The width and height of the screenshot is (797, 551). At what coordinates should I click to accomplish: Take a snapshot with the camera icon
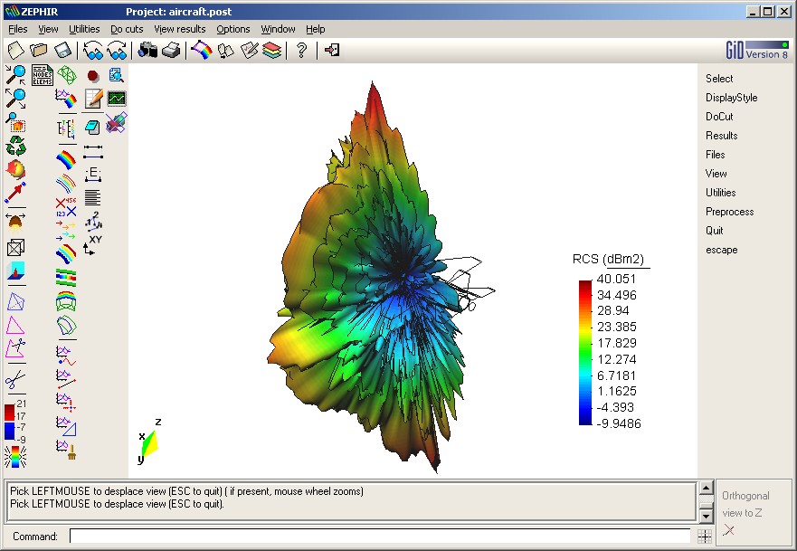(x=148, y=50)
